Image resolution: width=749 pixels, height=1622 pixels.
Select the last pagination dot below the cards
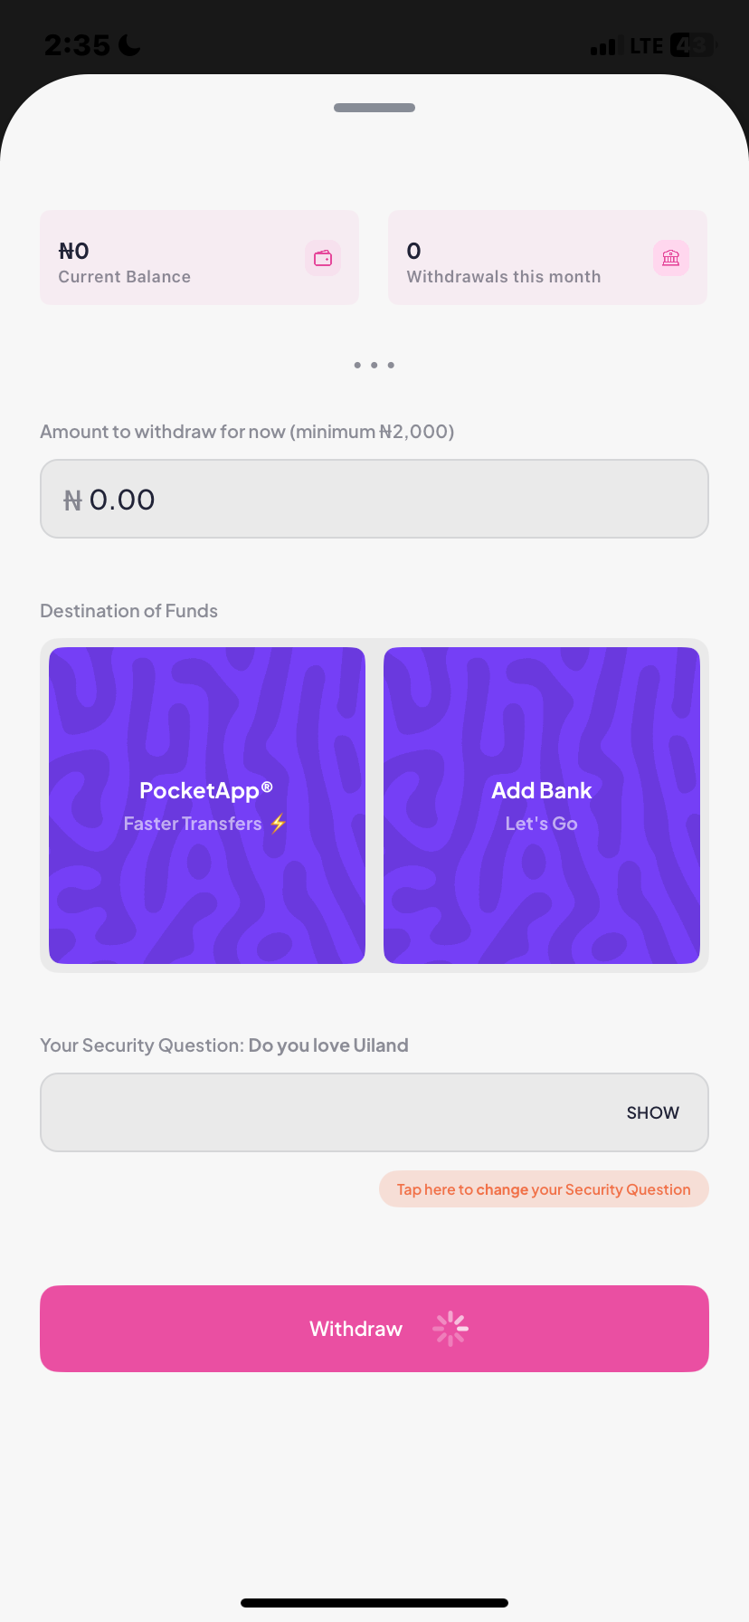[391, 366]
